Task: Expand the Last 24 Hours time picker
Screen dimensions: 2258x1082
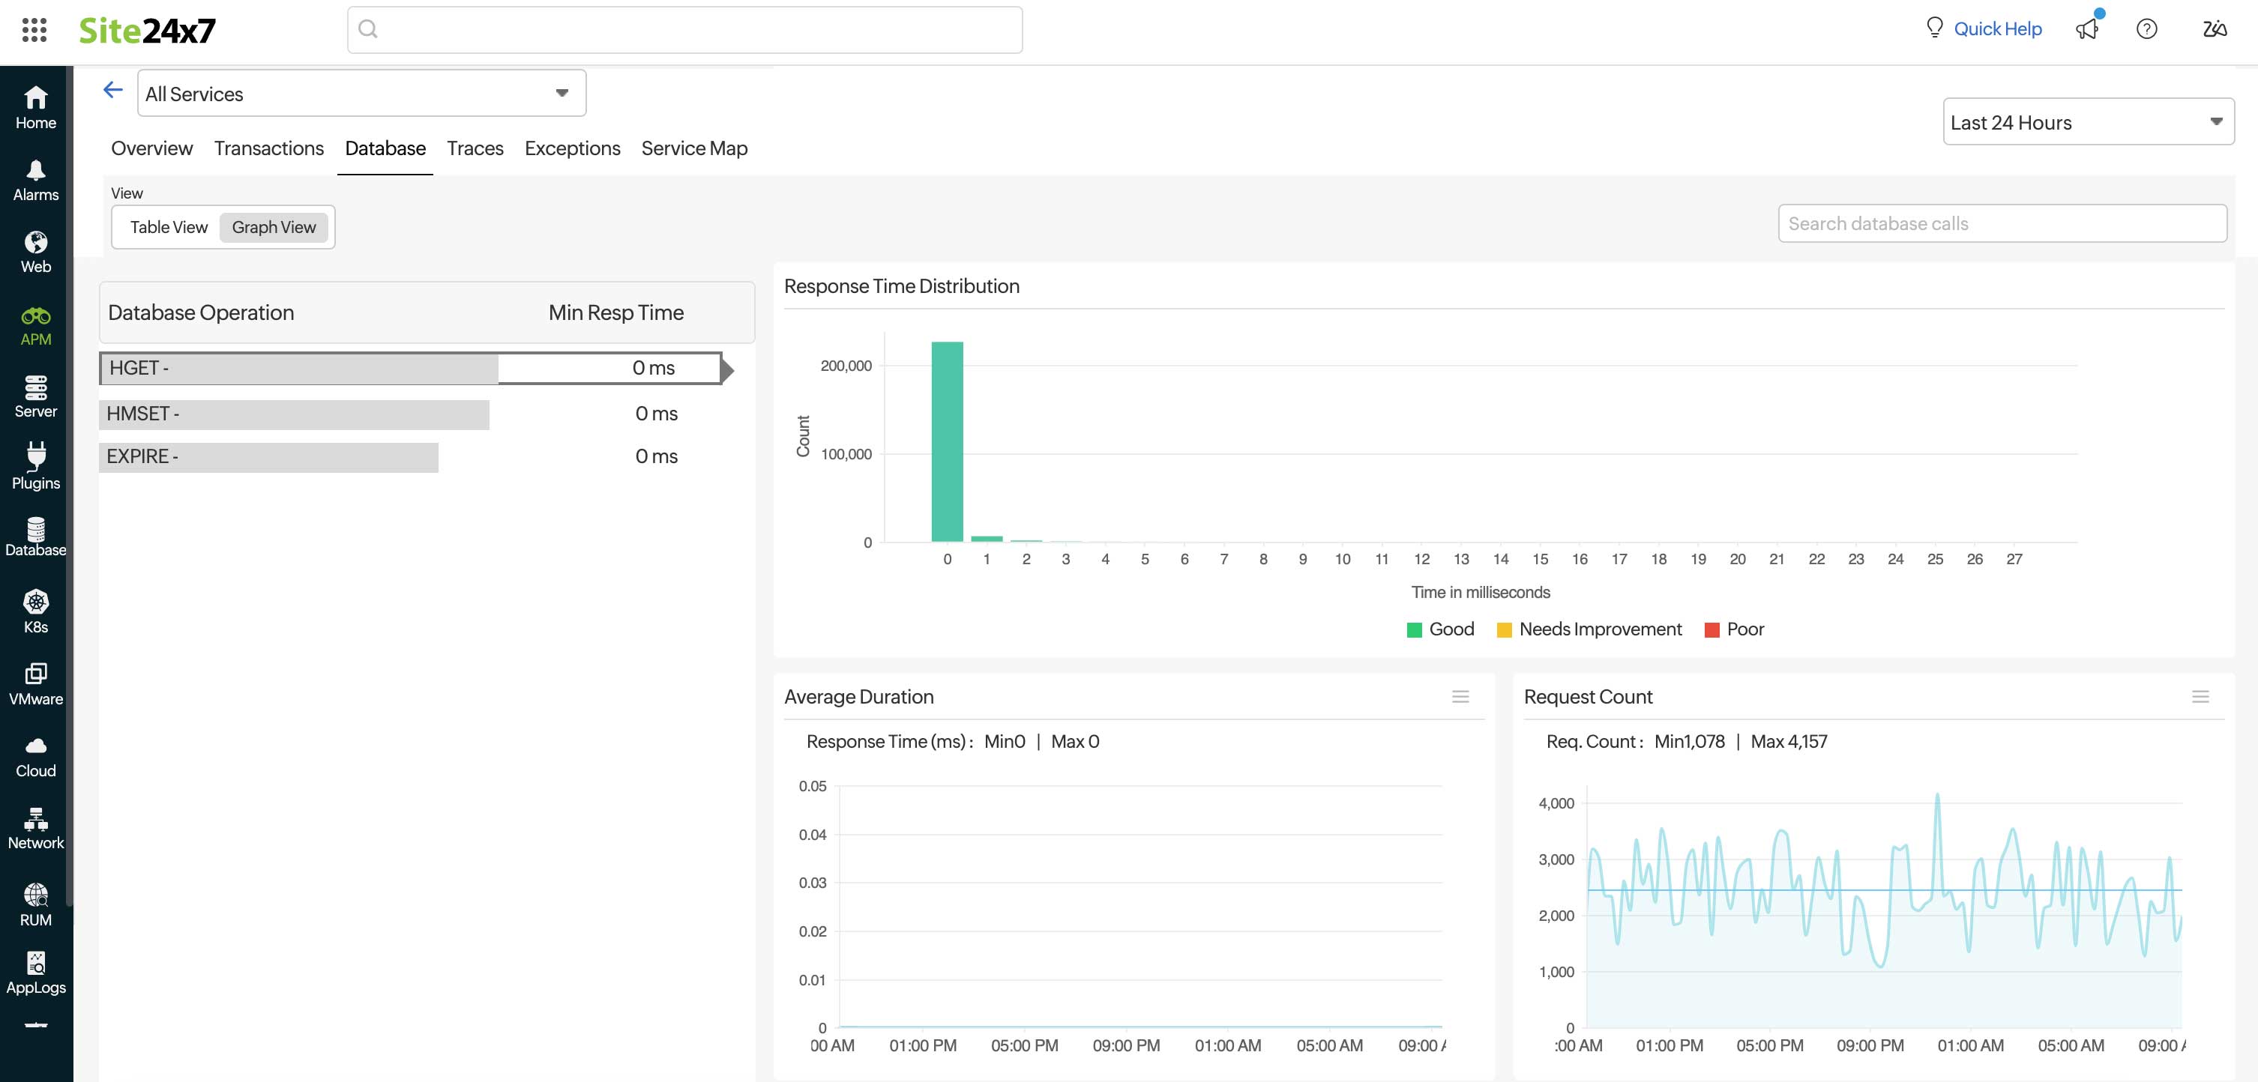Action: [2087, 122]
